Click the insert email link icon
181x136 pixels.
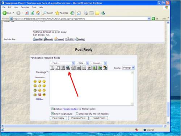click(73, 67)
